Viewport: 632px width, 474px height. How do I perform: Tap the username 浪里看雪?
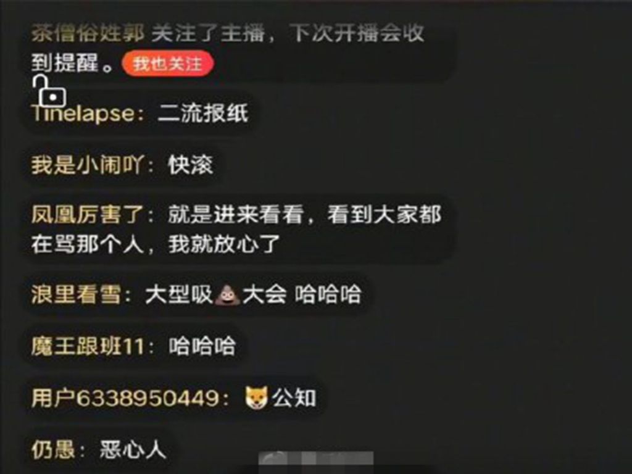pos(76,294)
